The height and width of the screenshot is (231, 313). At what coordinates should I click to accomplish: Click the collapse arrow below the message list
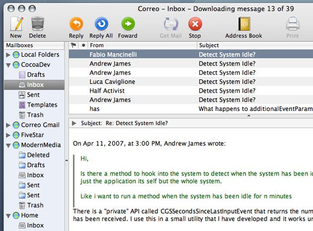point(248,115)
